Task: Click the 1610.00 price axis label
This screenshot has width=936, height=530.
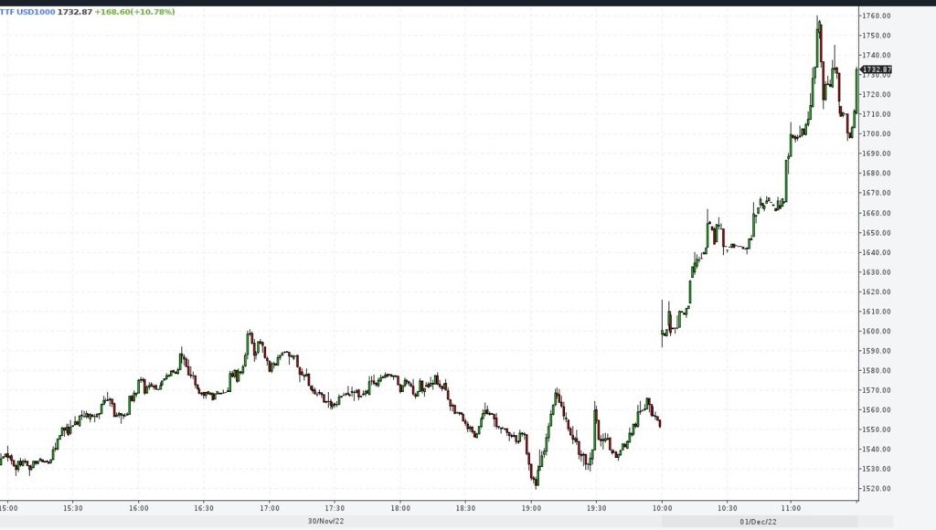Action: (877, 313)
